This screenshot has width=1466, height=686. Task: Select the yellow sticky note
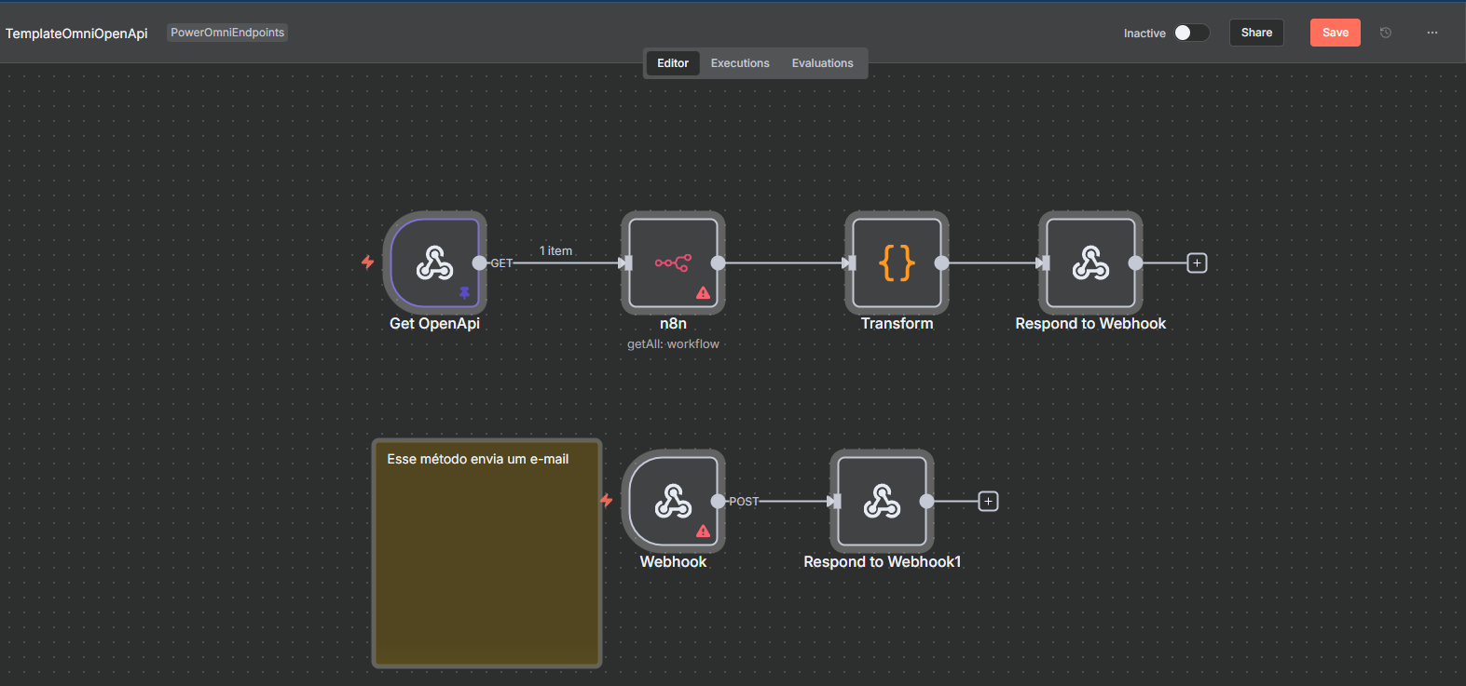486,568
